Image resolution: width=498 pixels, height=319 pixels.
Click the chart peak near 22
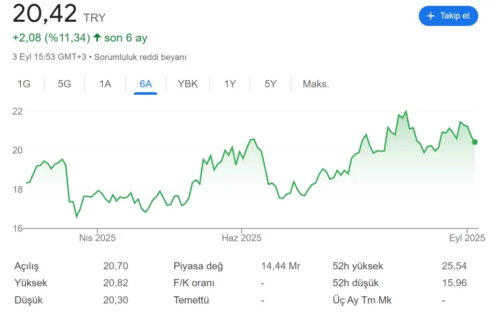(x=406, y=111)
